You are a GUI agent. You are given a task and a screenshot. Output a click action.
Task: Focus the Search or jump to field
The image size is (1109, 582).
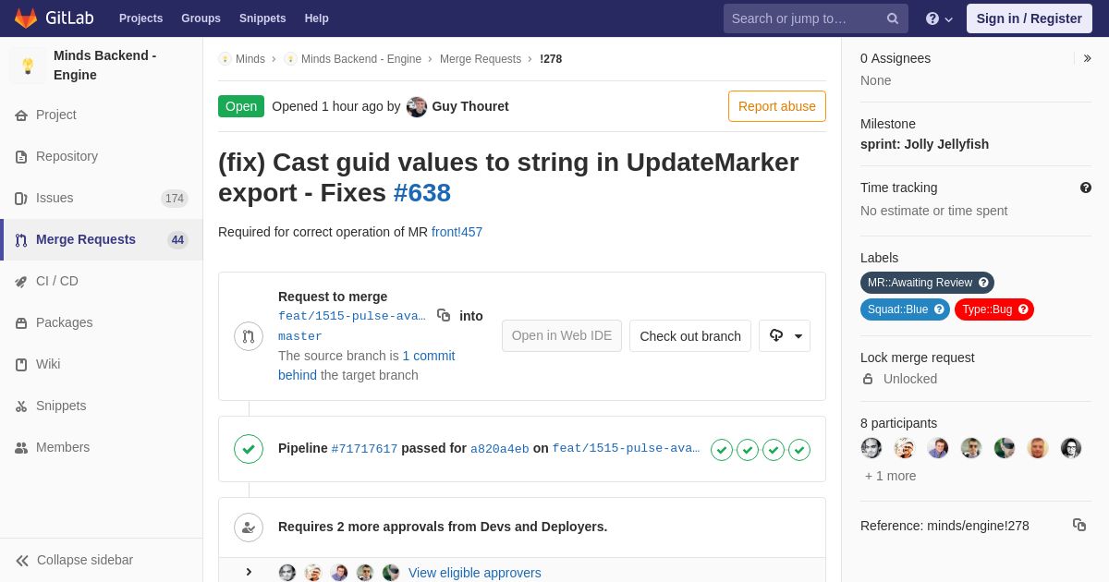816,18
